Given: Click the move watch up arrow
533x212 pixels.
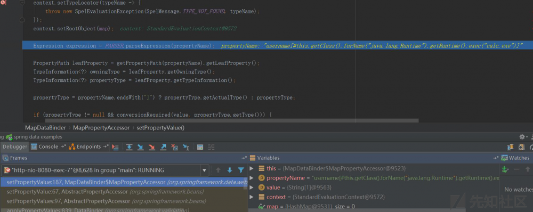Looking at the screenshot, I should [x=528, y=169].
